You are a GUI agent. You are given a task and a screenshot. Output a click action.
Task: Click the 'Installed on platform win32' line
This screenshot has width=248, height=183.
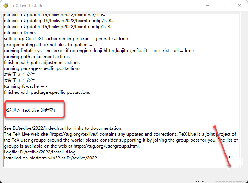pyautogui.click(x=50, y=158)
